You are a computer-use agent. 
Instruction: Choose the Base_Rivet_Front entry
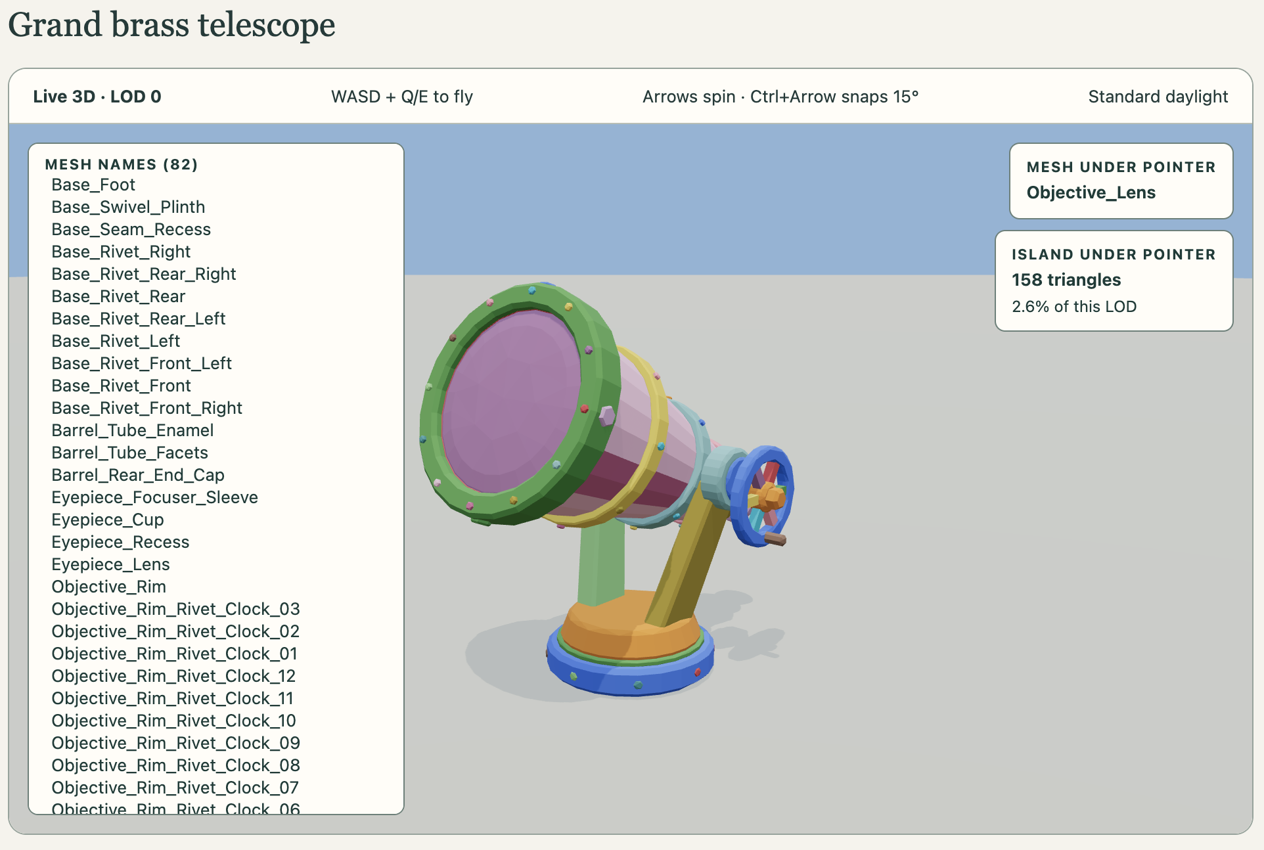(121, 386)
